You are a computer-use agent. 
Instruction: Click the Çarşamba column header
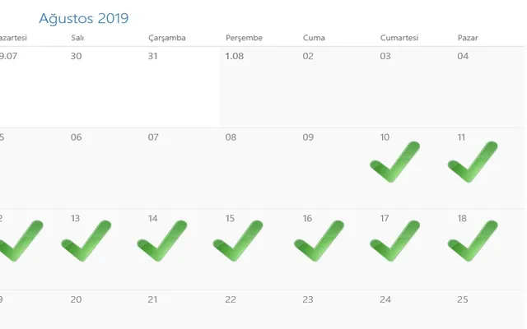coord(166,38)
